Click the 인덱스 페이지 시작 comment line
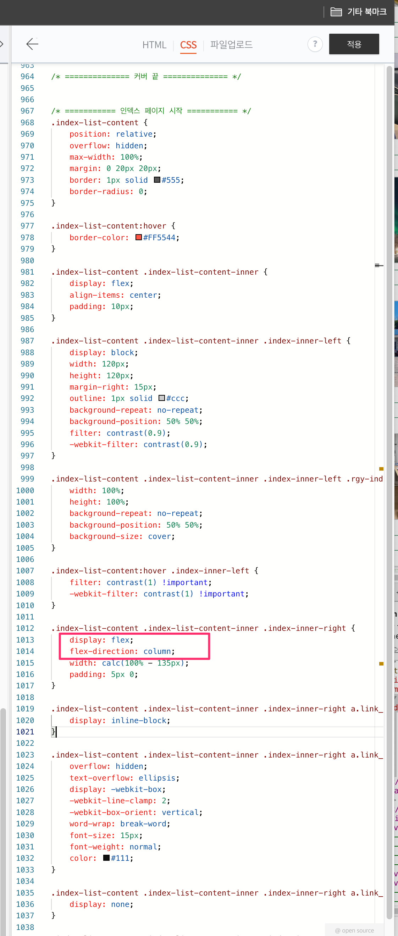The height and width of the screenshot is (936, 398). 151,111
